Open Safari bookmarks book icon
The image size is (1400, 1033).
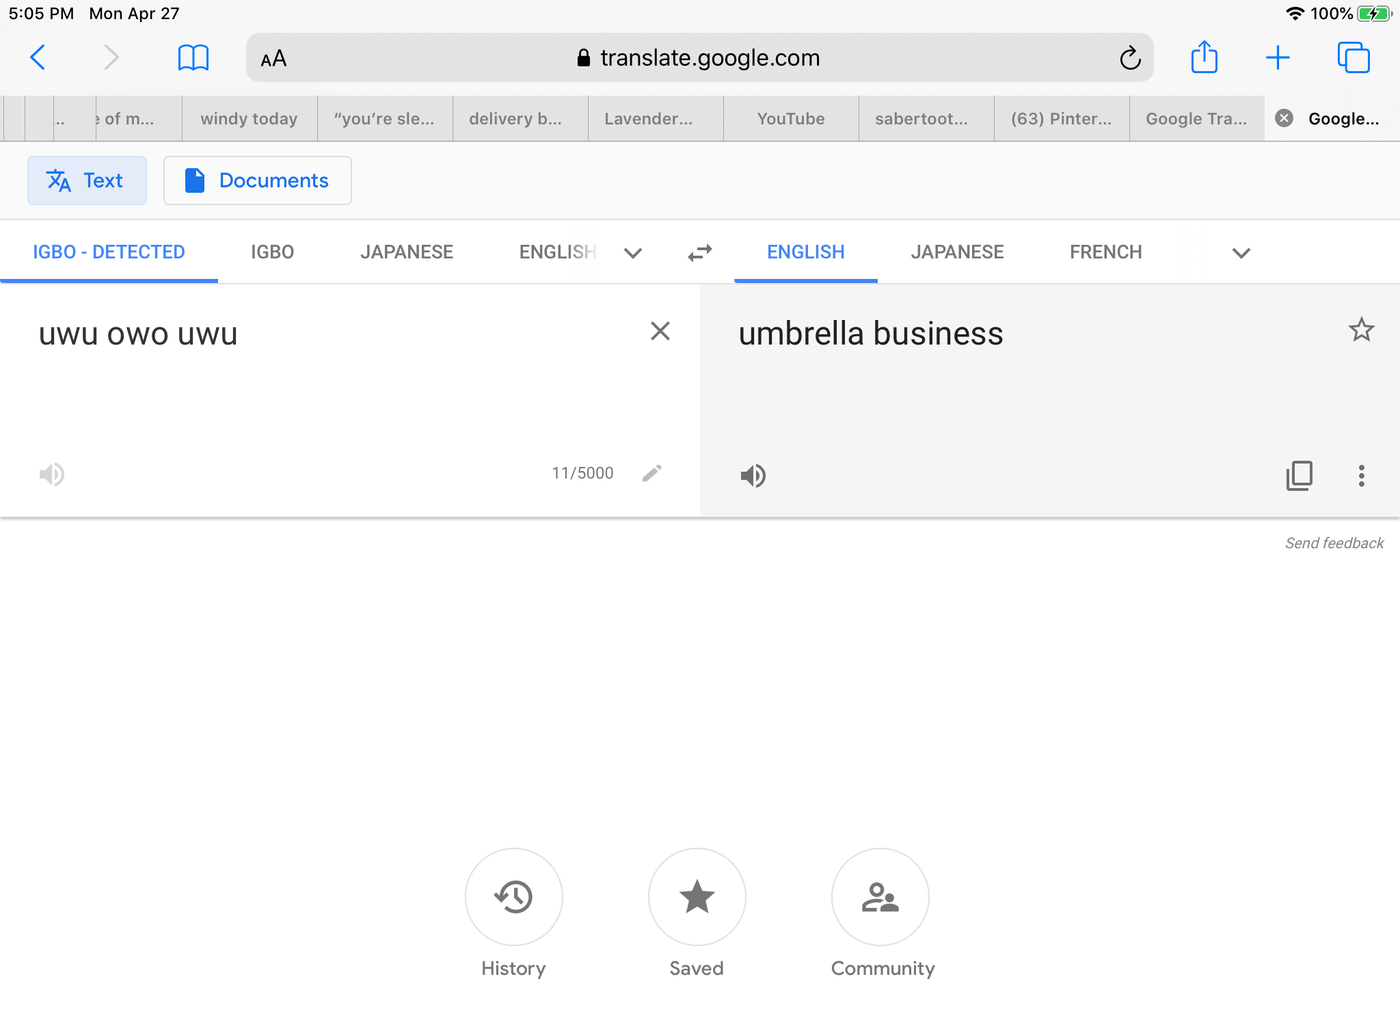point(193,58)
